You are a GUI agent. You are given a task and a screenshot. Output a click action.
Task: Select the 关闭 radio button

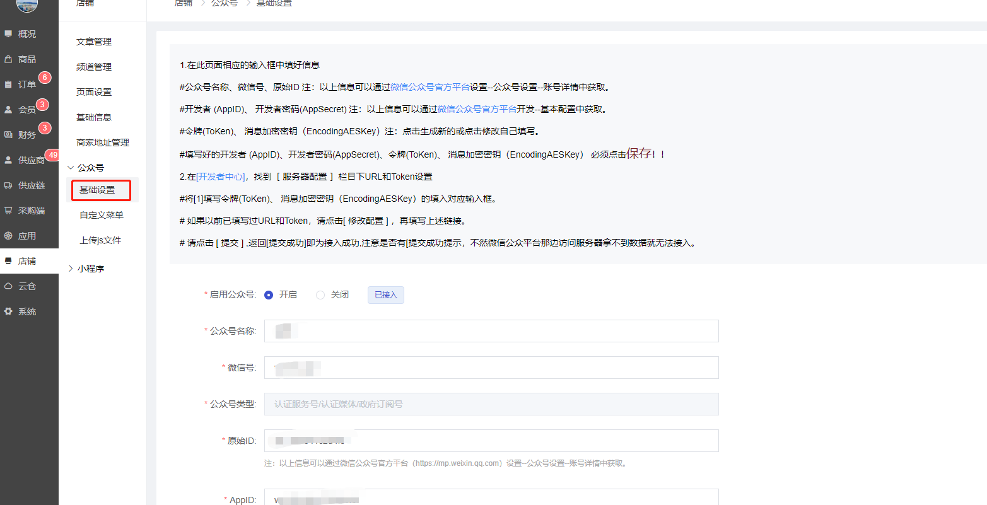(320, 295)
